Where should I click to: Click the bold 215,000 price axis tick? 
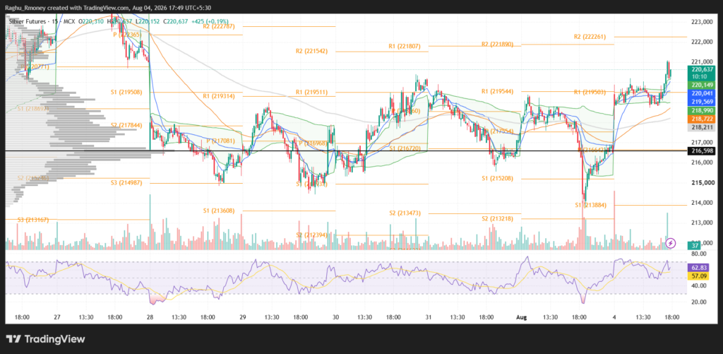(703, 183)
